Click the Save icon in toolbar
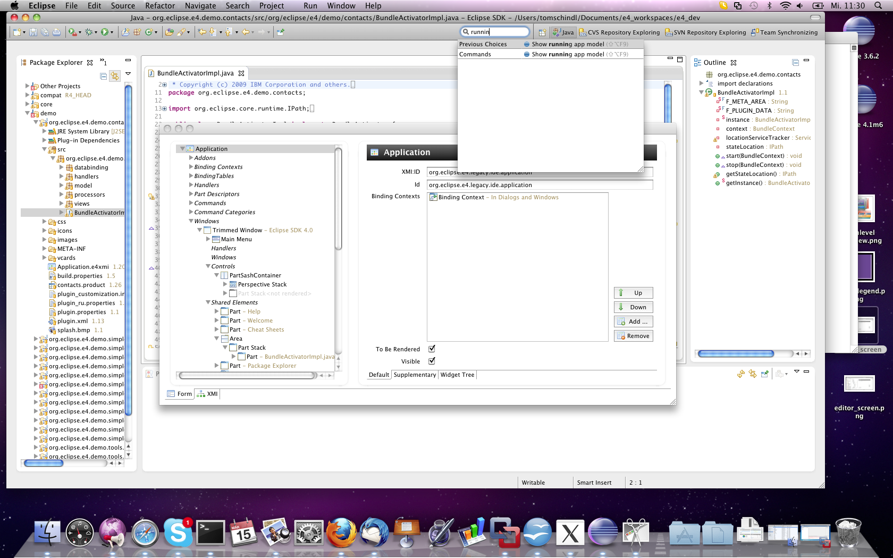This screenshot has width=893, height=558. [x=33, y=32]
